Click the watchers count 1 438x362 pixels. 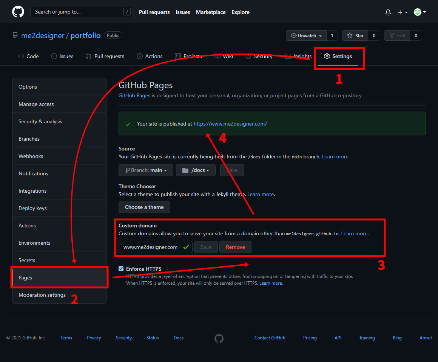click(332, 36)
